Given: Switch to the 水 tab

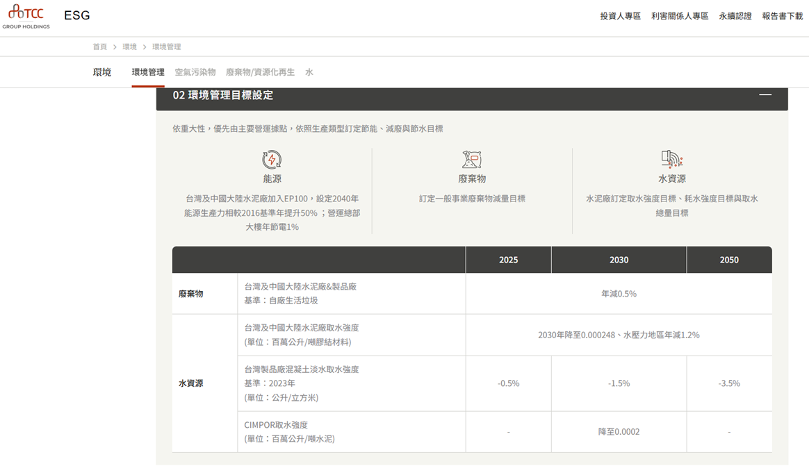Looking at the screenshot, I should (309, 72).
